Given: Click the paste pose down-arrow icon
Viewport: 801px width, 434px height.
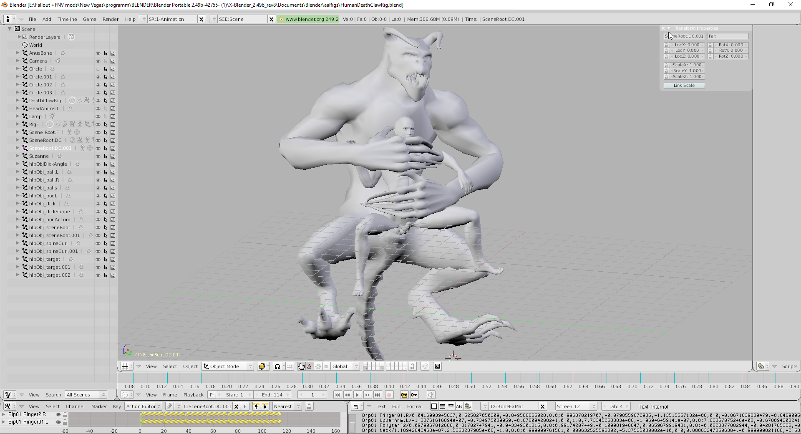Looking at the screenshot, I should (x=264, y=406).
